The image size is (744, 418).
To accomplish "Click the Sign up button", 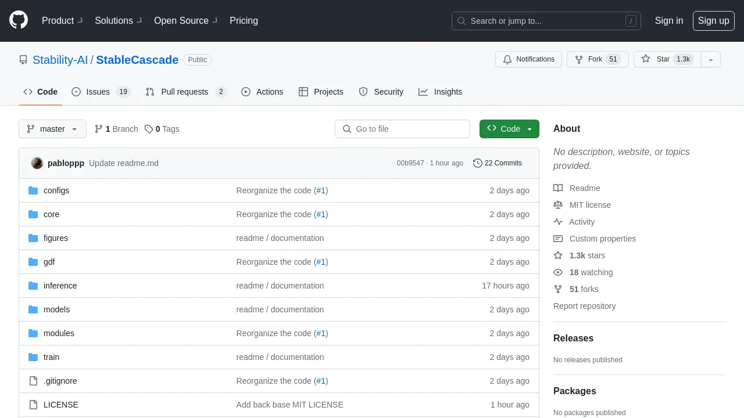I will [x=713, y=20].
